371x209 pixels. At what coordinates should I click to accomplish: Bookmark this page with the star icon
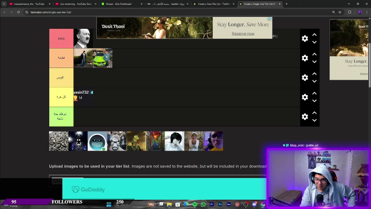tap(340, 12)
